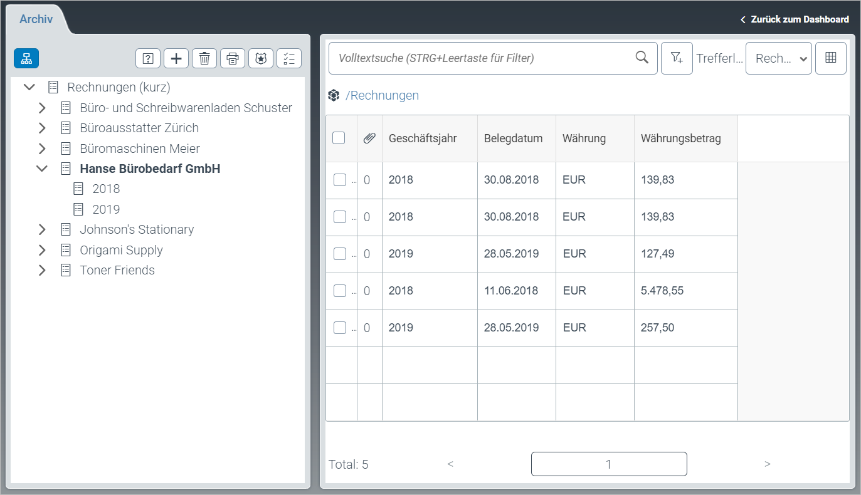Click the star badge icon

261,58
